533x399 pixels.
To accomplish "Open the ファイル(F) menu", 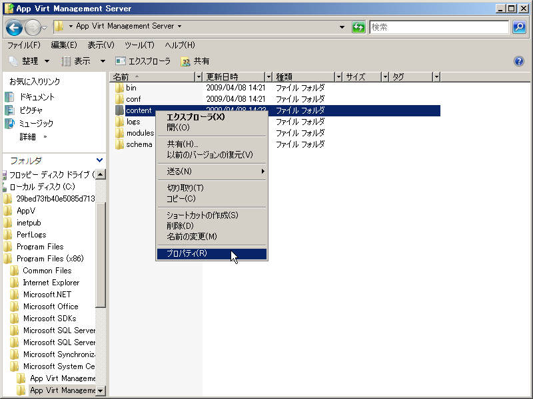I will pos(24,45).
